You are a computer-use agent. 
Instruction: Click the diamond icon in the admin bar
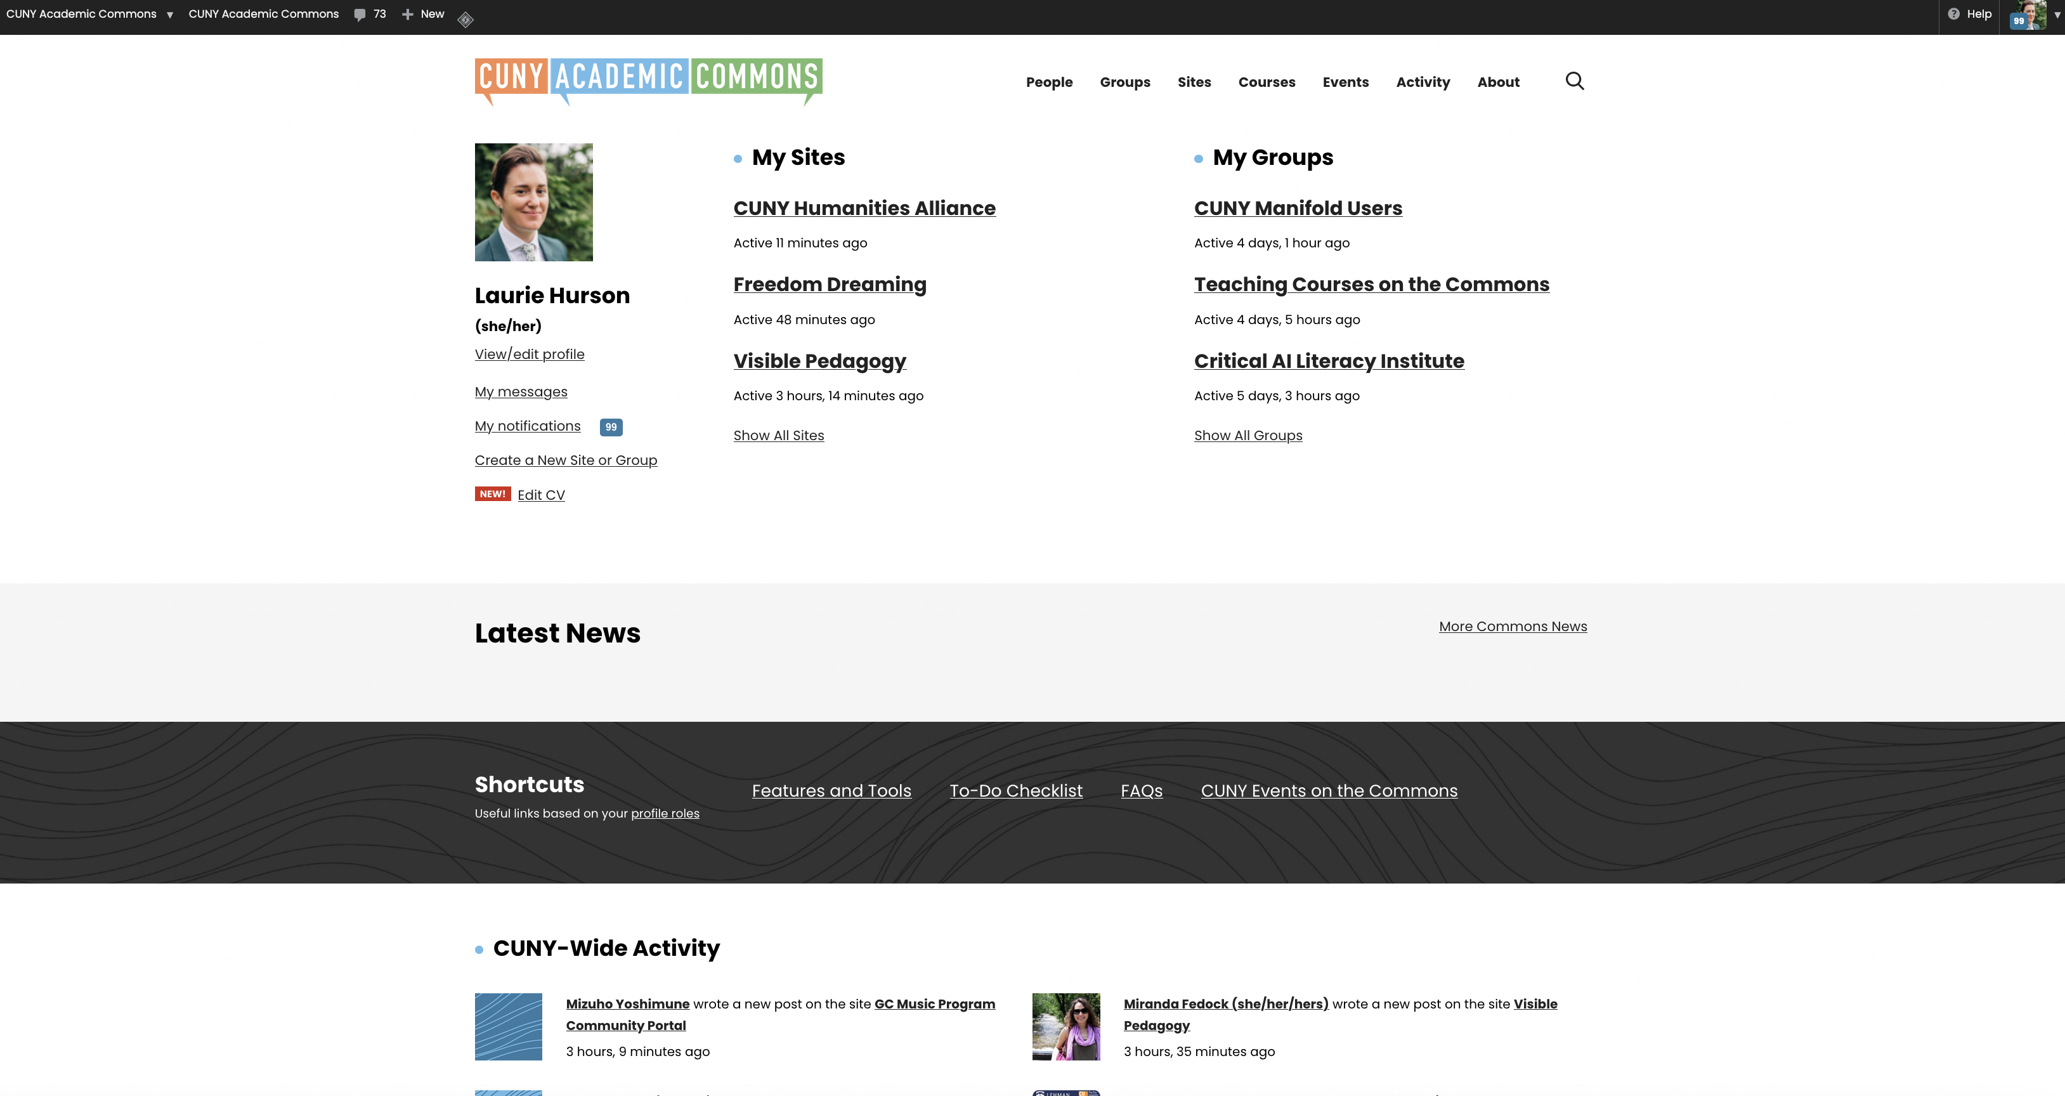[465, 19]
